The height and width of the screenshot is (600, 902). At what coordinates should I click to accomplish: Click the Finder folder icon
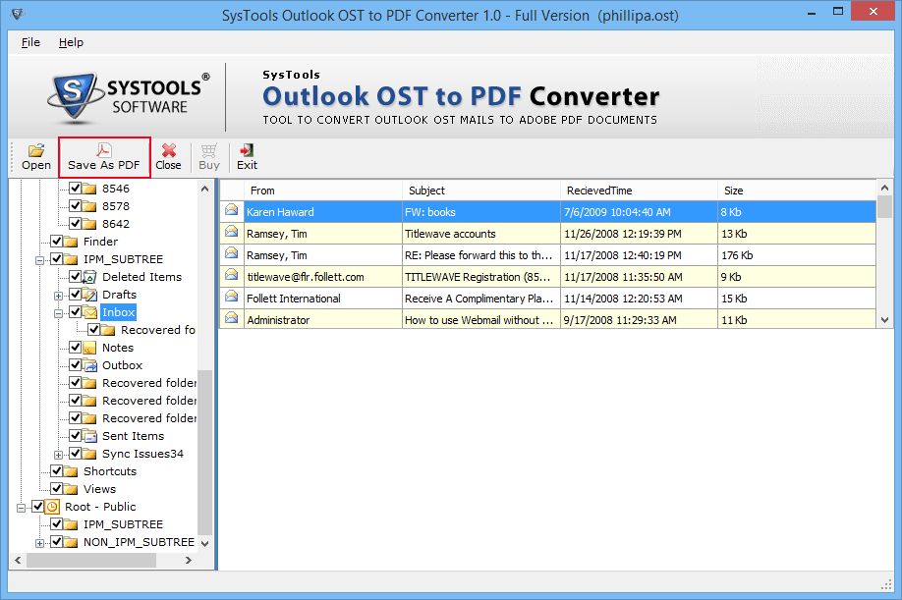[70, 242]
